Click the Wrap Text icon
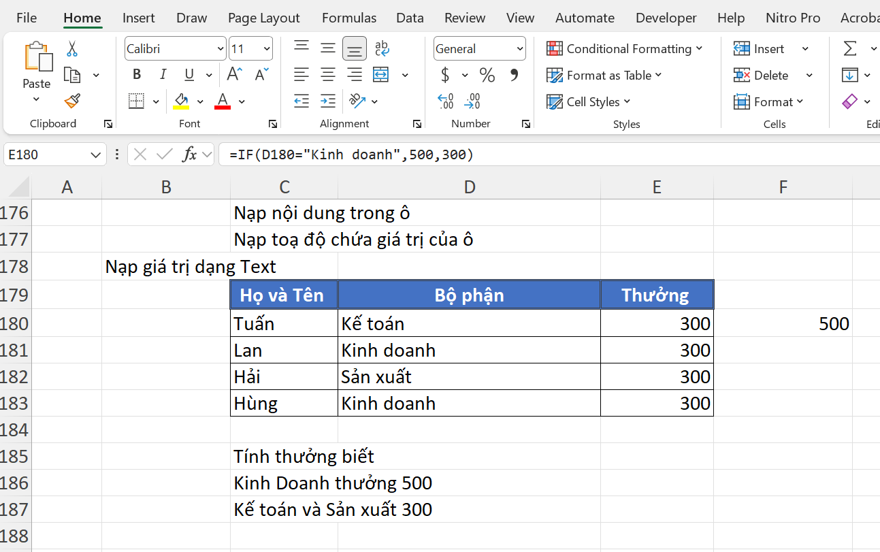 coord(382,48)
